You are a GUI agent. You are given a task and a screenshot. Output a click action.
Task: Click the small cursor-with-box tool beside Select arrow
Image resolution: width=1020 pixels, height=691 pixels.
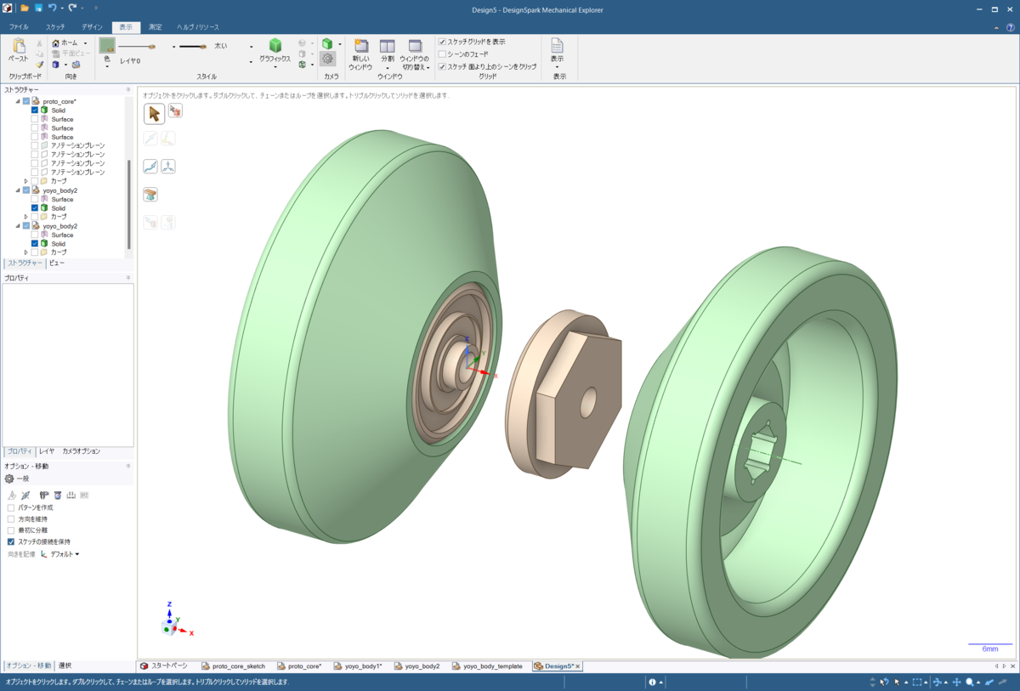tap(175, 110)
